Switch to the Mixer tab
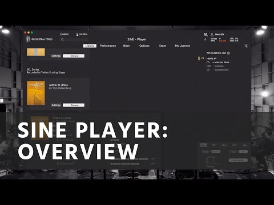Screen dimensions: 274x205 click(x=126, y=46)
